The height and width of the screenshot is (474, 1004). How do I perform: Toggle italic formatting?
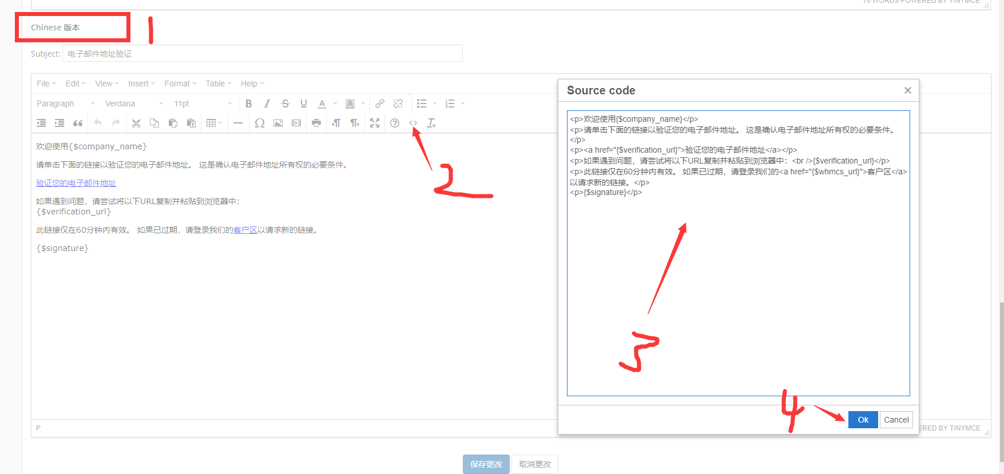(x=267, y=103)
